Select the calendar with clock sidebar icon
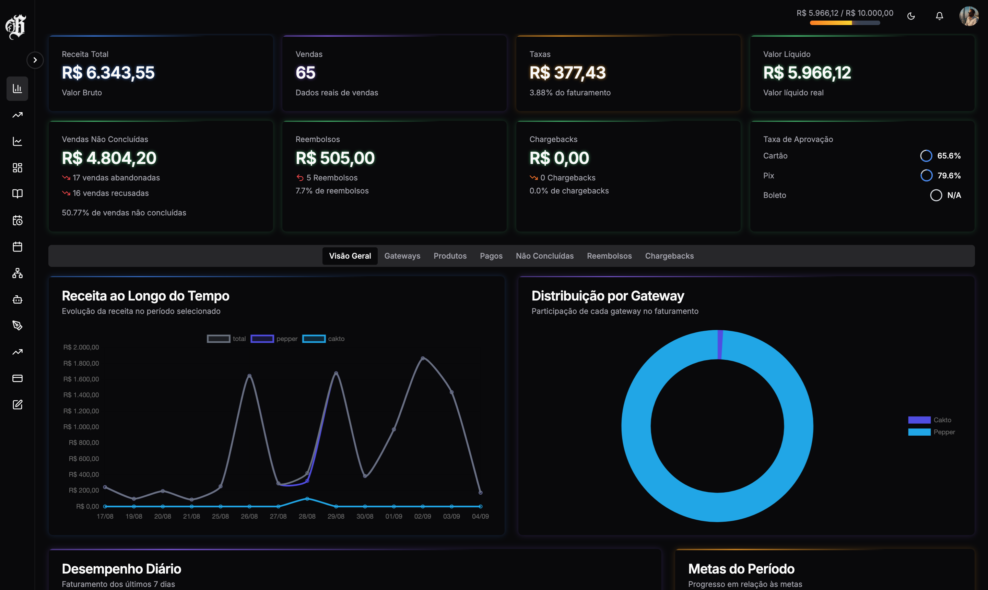988x590 pixels. (x=17, y=220)
